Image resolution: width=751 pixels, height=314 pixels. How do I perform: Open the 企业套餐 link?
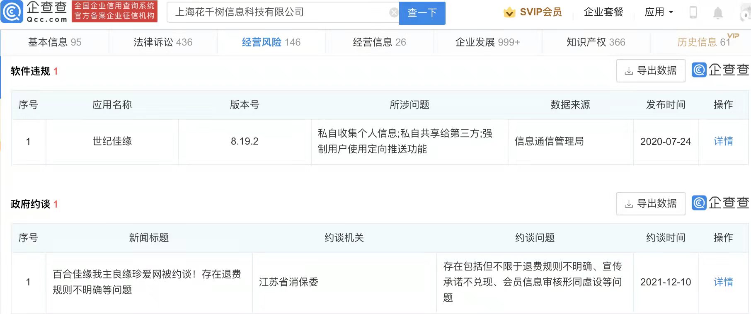tap(603, 12)
